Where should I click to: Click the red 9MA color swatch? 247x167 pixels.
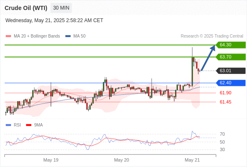pos(28,125)
